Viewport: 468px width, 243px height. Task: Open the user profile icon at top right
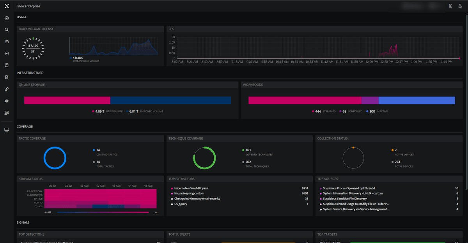[460, 6]
